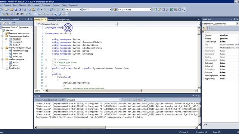
Task: Click the editor horizontal scrollbar thumb
Action: pyautogui.click(x=94, y=91)
